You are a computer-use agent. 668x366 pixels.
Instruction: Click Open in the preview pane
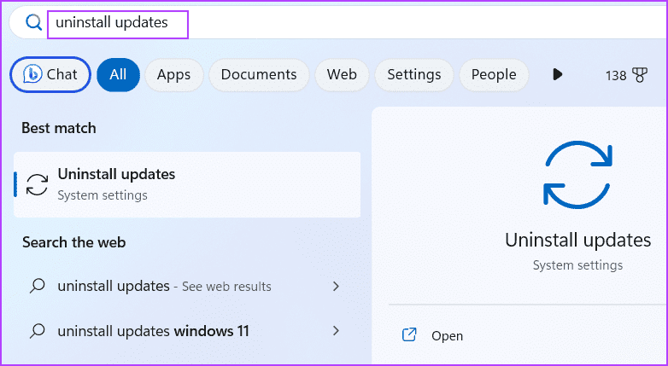[447, 336]
